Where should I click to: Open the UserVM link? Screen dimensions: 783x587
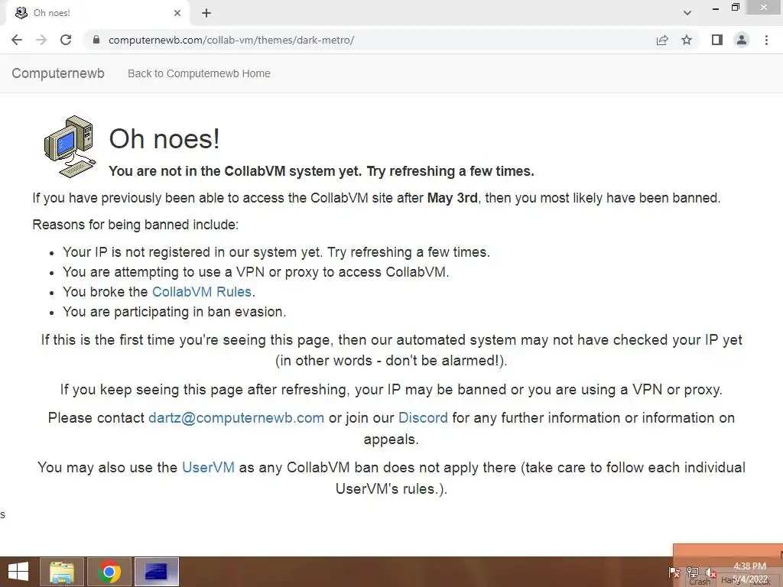click(x=208, y=467)
